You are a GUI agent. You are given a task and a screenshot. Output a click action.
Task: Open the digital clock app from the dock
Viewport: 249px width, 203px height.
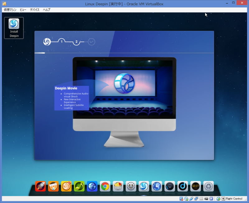tap(195, 187)
